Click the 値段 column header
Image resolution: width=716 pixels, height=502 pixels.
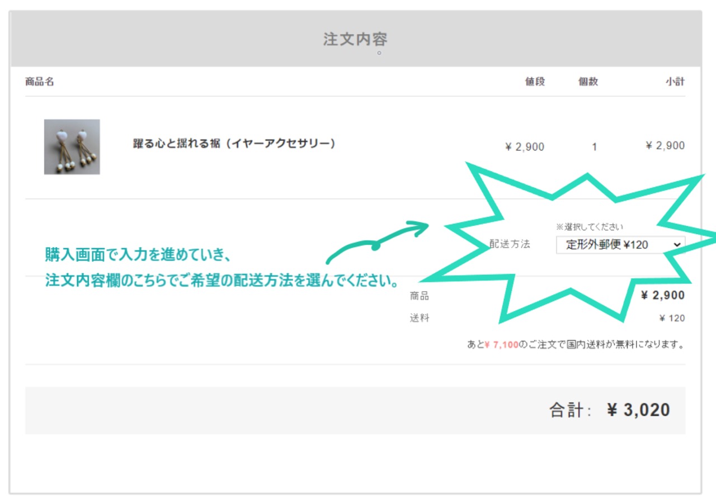534,82
